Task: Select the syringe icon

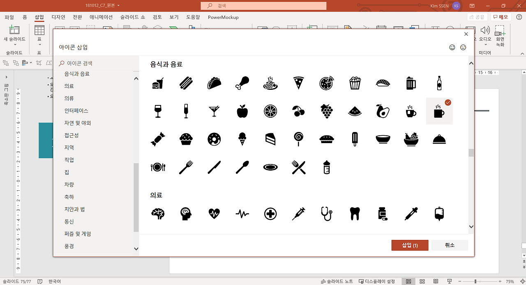Action: tap(298, 214)
